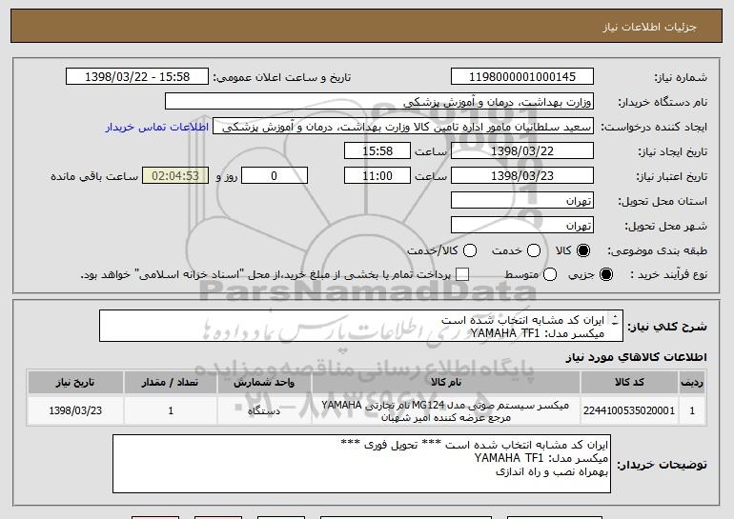Image resolution: width=734 pixels, height=519 pixels.
Task: Select the متوسط purchase type radio
Action: [550, 274]
